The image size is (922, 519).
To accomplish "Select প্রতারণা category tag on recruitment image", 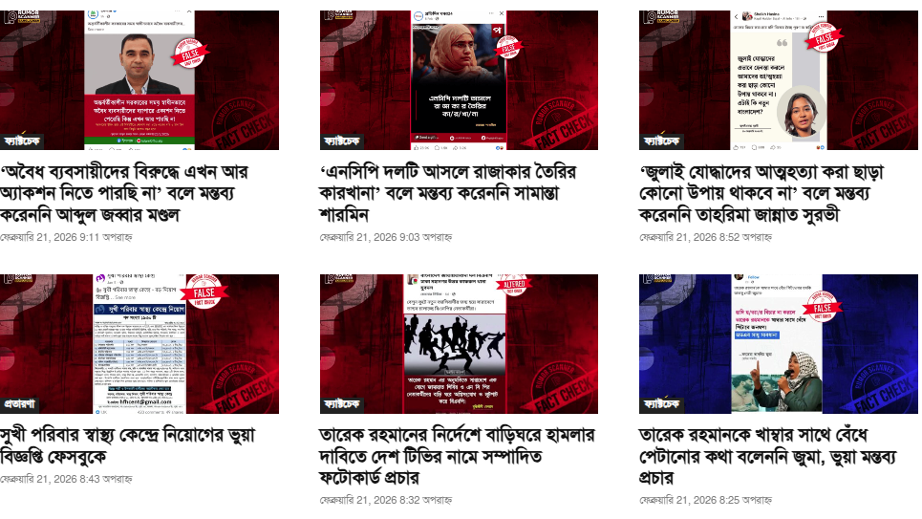I will [19, 404].
